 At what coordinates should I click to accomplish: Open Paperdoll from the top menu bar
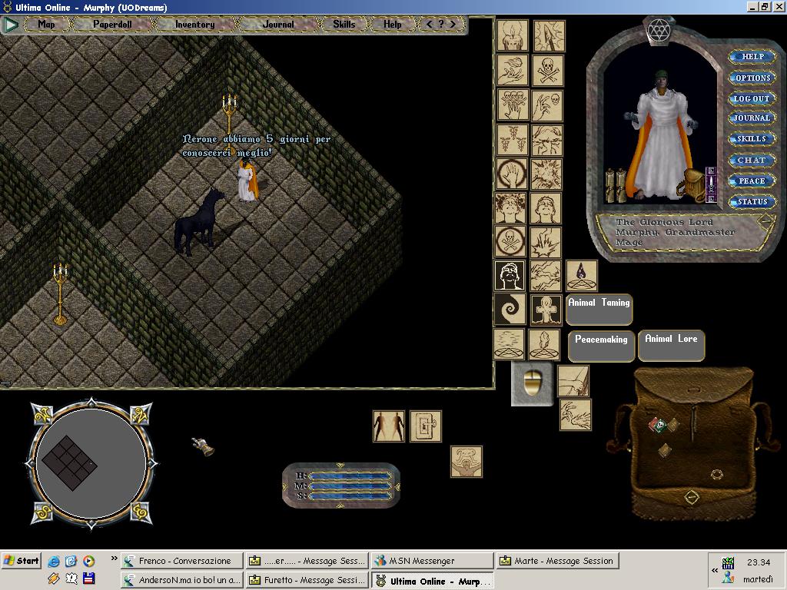[112, 24]
